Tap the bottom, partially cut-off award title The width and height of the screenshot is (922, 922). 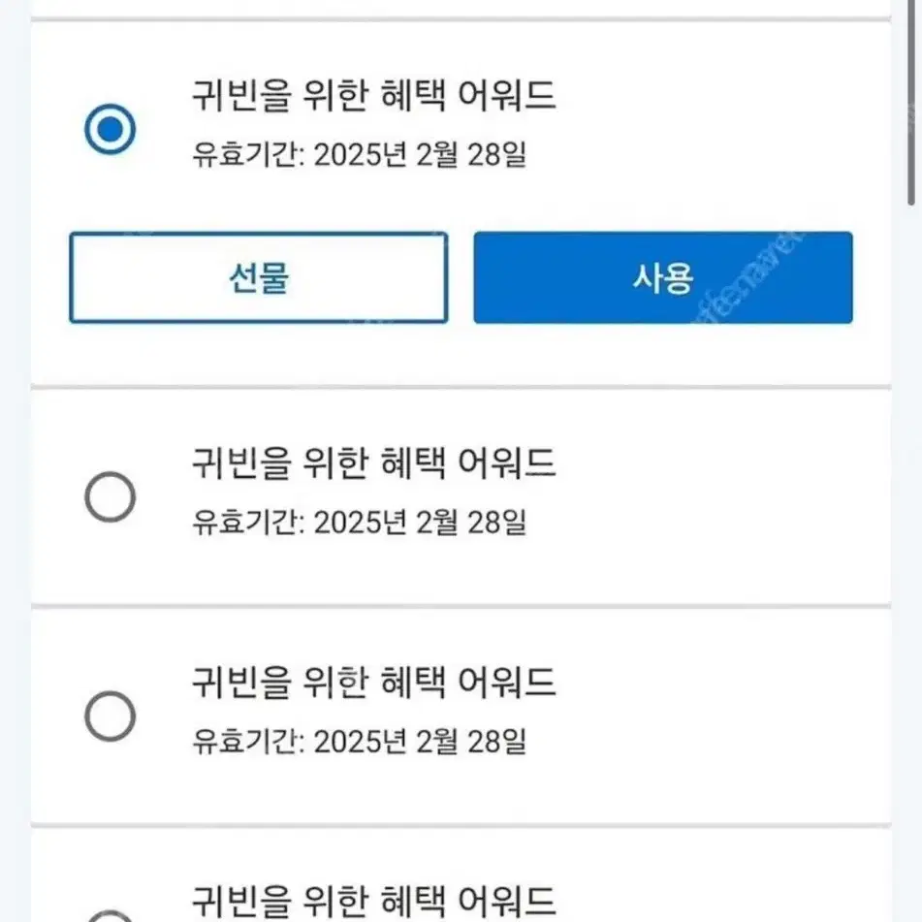click(374, 902)
